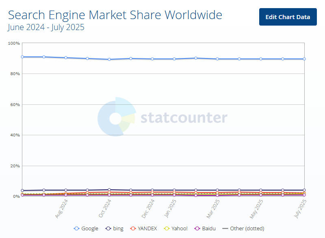
Task: Toggle the YANDEX legend entry
Action: coord(143,228)
